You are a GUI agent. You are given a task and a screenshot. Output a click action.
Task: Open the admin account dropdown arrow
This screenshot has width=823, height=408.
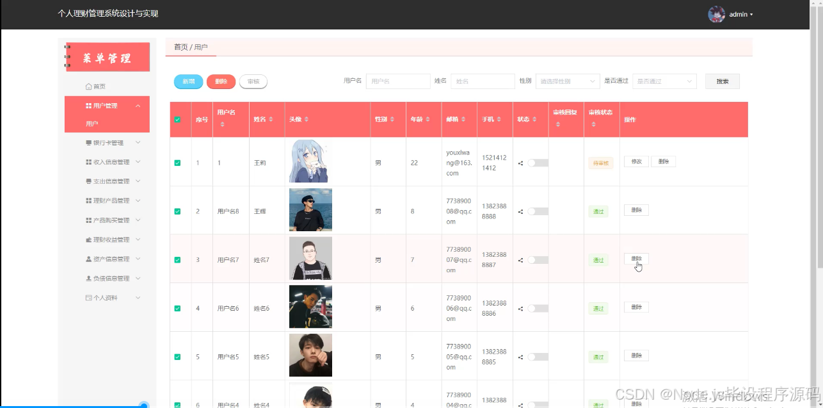tap(751, 15)
